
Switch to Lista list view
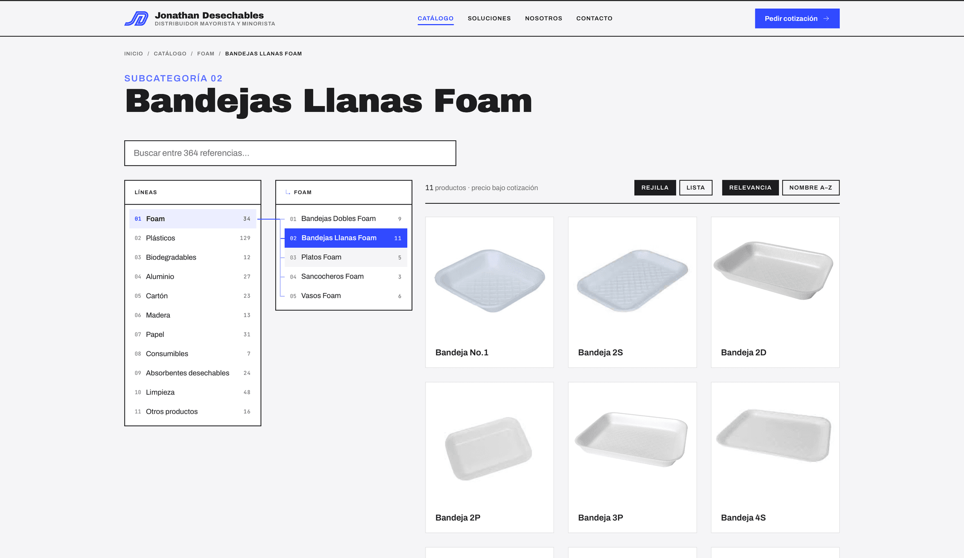(696, 187)
